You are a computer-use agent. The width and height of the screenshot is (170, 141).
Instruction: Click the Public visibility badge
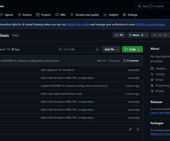click(x=15, y=35)
